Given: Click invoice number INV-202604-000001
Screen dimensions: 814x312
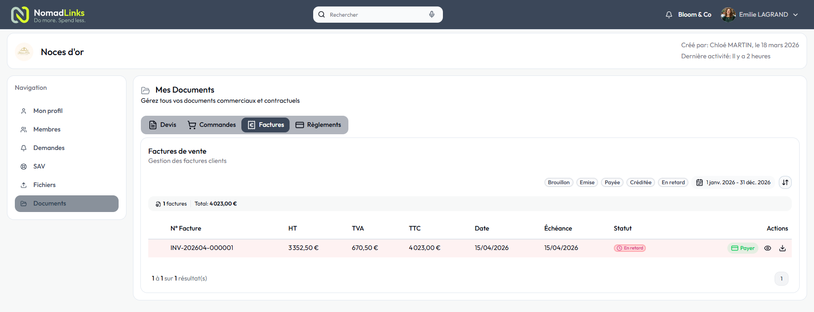Looking at the screenshot, I should [x=202, y=248].
